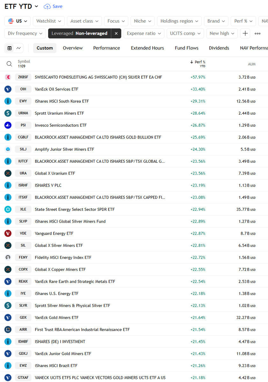The width and height of the screenshot is (268, 382).
Task: Click the +57.97% performance value
Action: pyautogui.click(x=198, y=77)
